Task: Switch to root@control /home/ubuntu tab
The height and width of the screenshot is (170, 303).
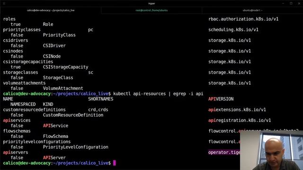Action: tap(151, 10)
